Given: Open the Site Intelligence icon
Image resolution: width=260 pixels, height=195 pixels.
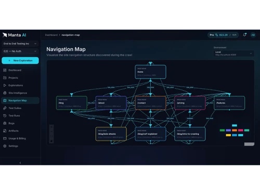Looking at the screenshot, I should pos(5,93).
